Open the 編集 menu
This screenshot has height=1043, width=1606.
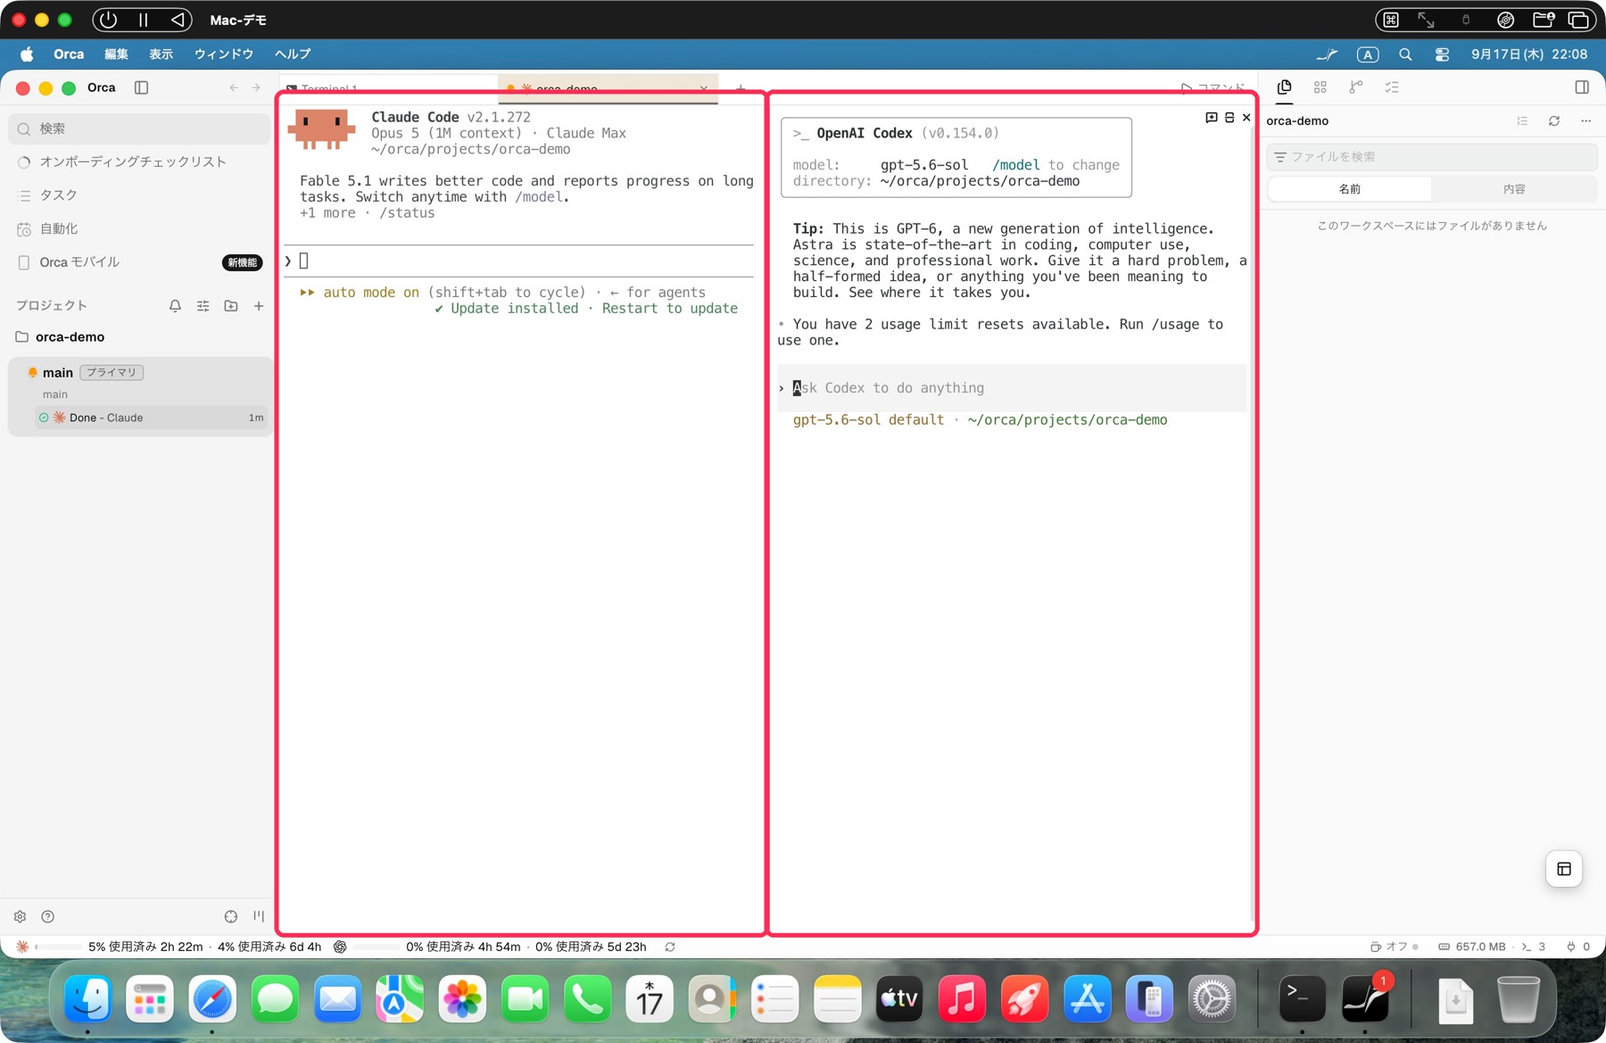pyautogui.click(x=116, y=54)
